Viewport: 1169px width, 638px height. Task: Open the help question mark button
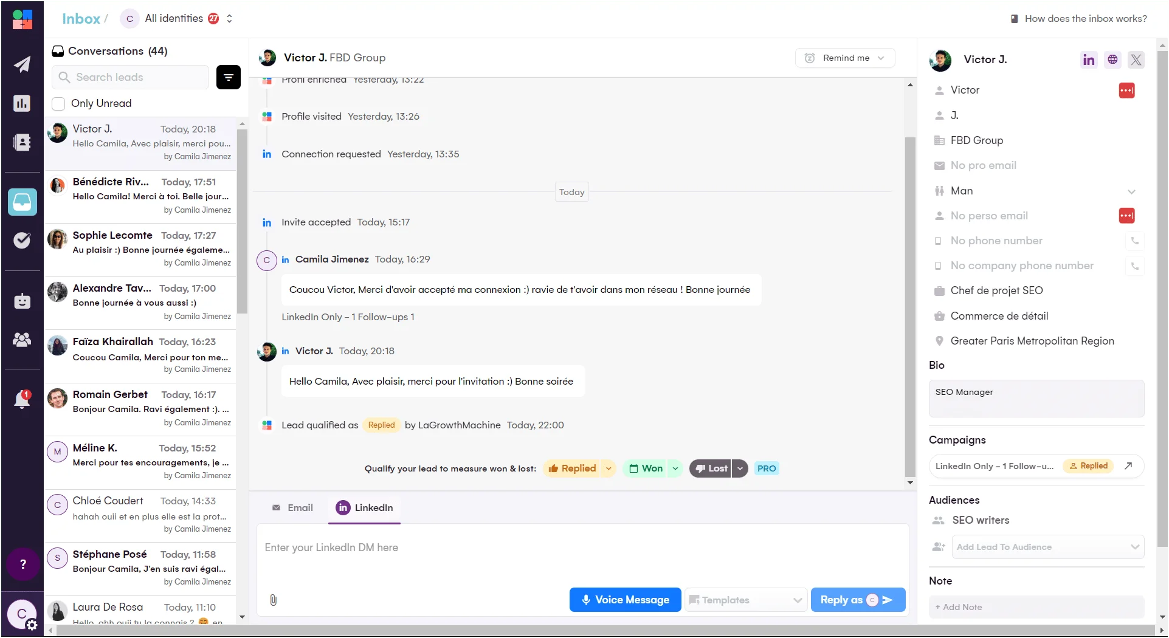coord(23,564)
